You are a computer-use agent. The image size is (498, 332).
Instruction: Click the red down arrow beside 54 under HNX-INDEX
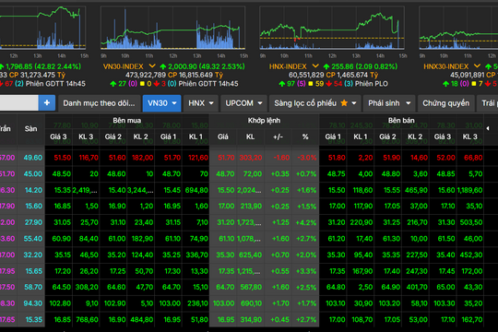329,84
